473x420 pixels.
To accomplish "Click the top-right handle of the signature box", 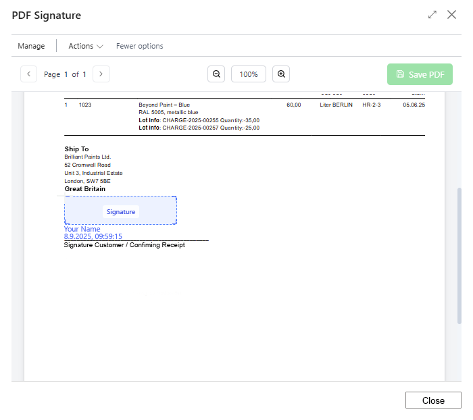I will 176,197.
